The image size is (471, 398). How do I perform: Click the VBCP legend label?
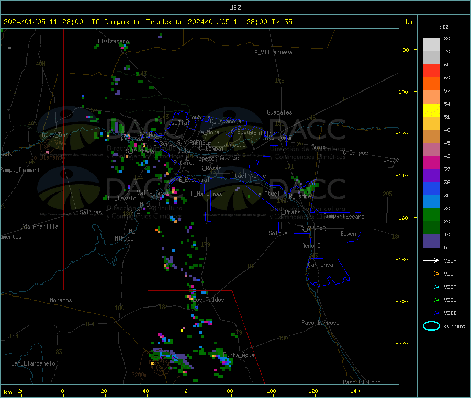[450, 260]
